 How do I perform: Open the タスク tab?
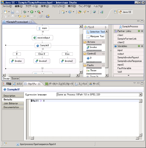pyautogui.click(x=18, y=84)
